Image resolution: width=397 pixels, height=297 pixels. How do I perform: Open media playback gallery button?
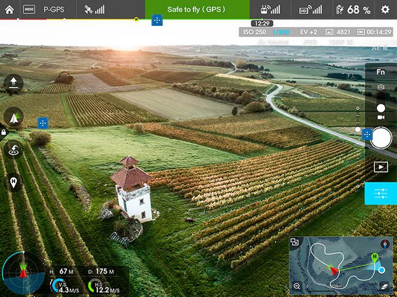coord(381,167)
